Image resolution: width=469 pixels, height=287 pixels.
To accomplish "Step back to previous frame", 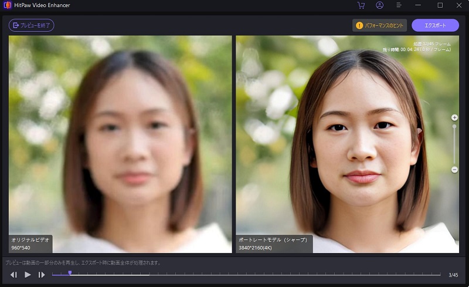I will pos(13,274).
